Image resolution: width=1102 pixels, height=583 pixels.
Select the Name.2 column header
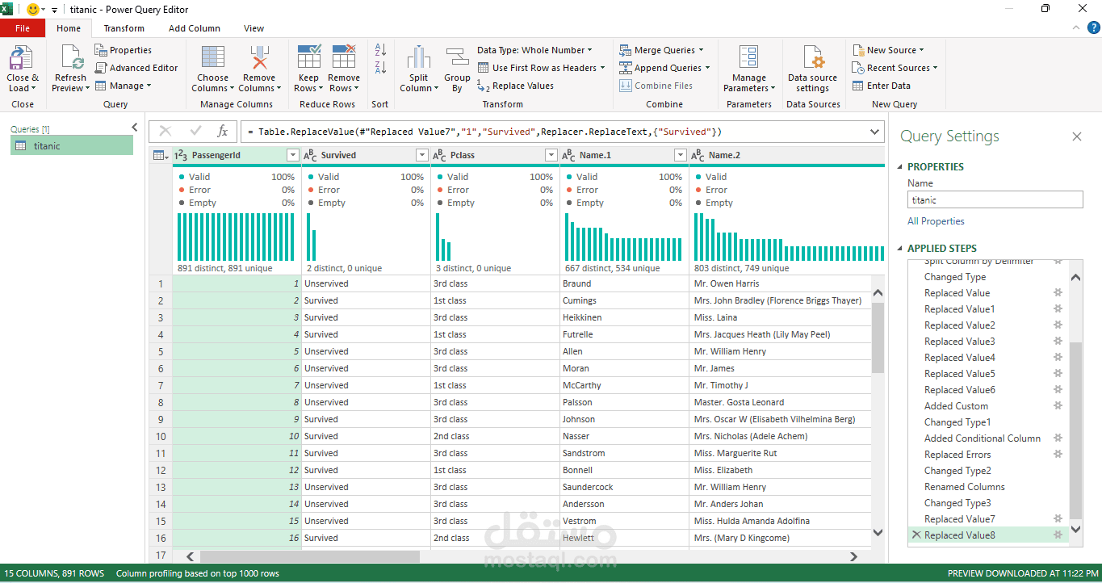[x=787, y=155]
